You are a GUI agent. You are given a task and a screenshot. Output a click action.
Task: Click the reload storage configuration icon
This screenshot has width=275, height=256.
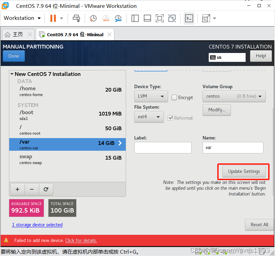point(46,189)
